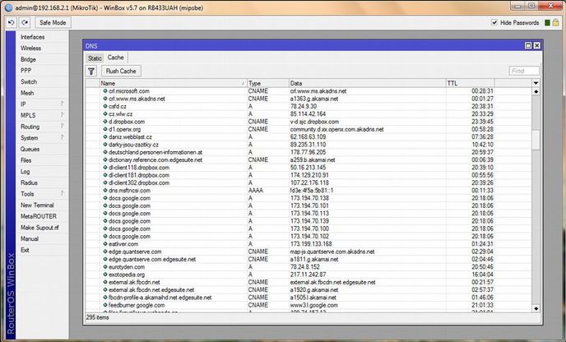This screenshot has width=566, height=342.
Task: Click Flush Cache button
Action: click(x=121, y=71)
